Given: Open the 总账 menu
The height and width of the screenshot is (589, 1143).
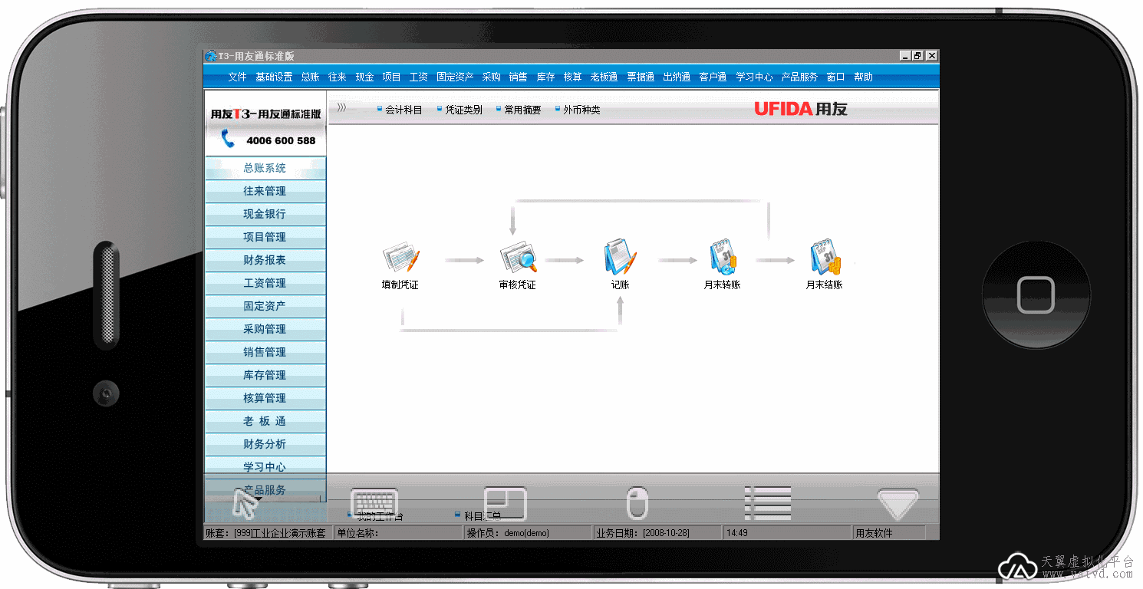Looking at the screenshot, I should coord(310,77).
